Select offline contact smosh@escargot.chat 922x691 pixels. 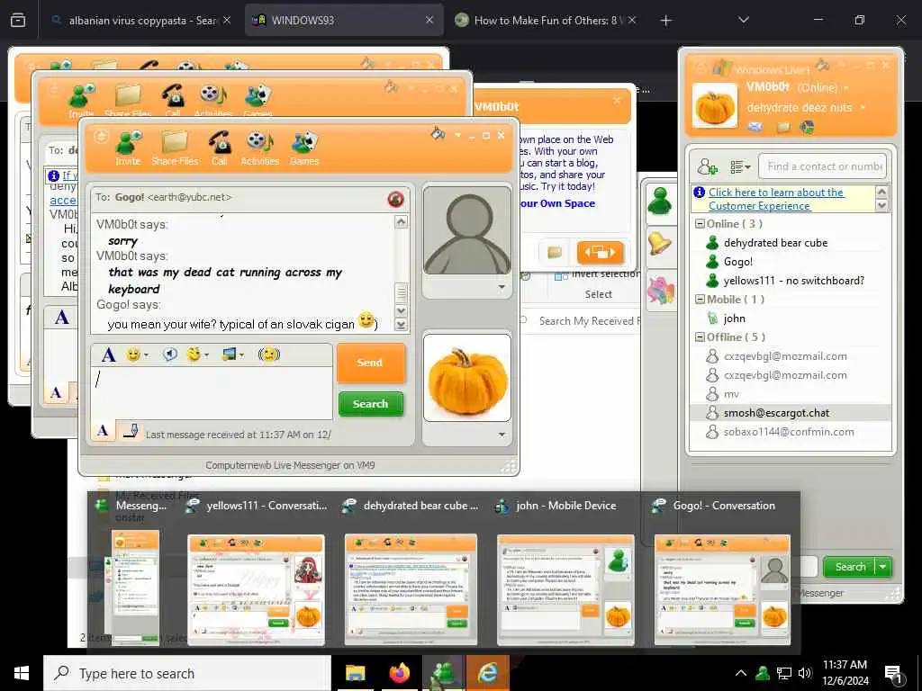pos(776,413)
